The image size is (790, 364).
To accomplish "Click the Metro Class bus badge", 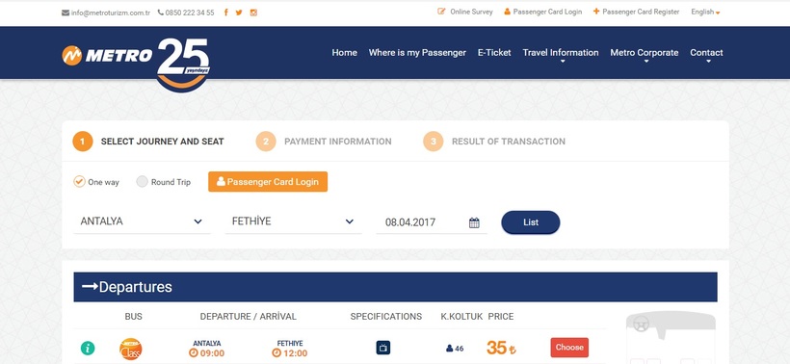I will [130, 349].
